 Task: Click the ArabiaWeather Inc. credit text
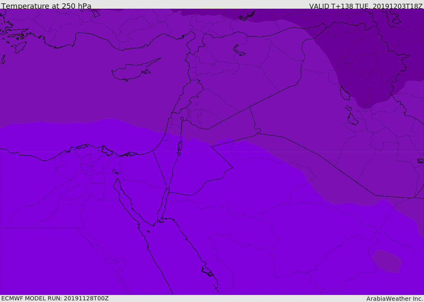tap(395, 299)
